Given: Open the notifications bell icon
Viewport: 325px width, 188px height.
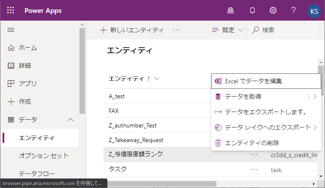Looking at the screenshot, I should 252,10.
